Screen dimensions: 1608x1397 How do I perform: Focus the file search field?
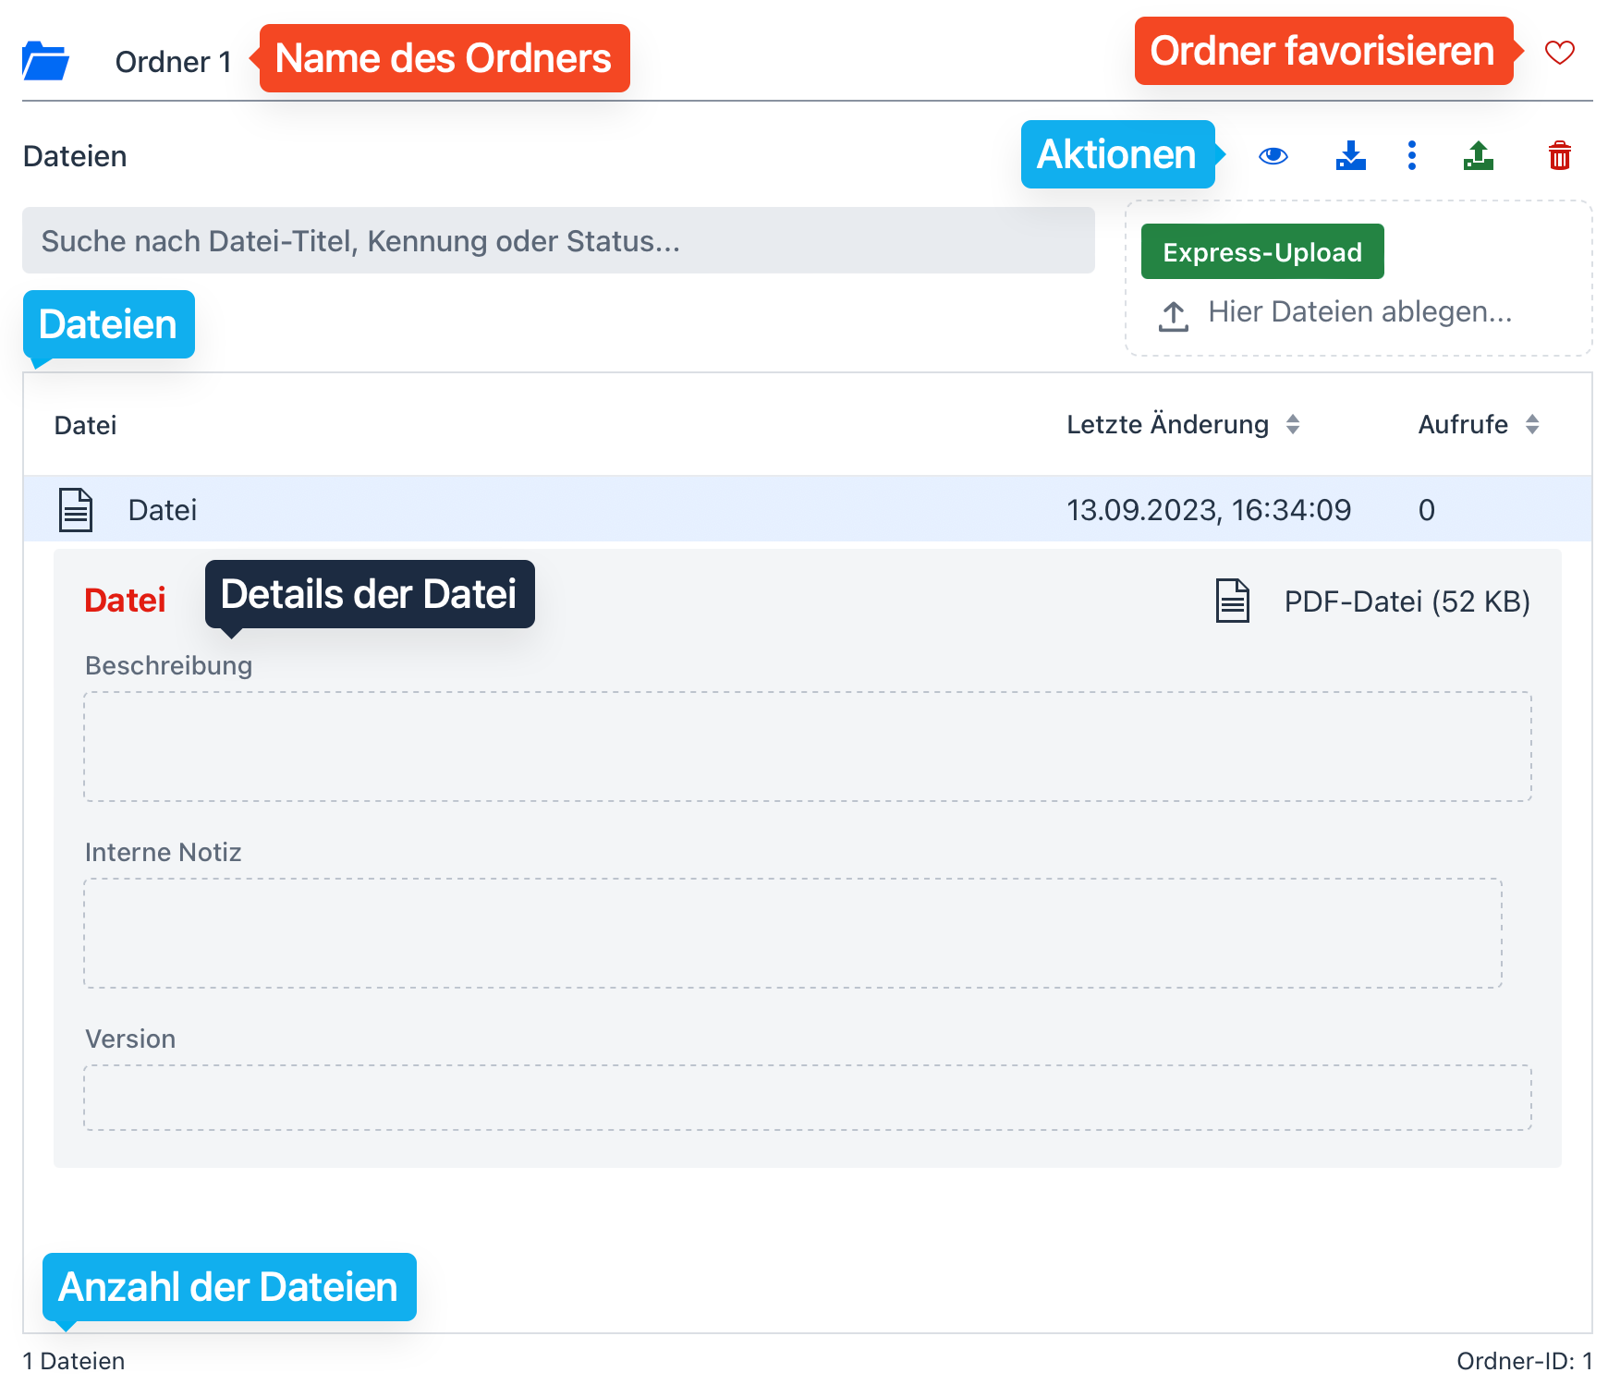click(558, 241)
